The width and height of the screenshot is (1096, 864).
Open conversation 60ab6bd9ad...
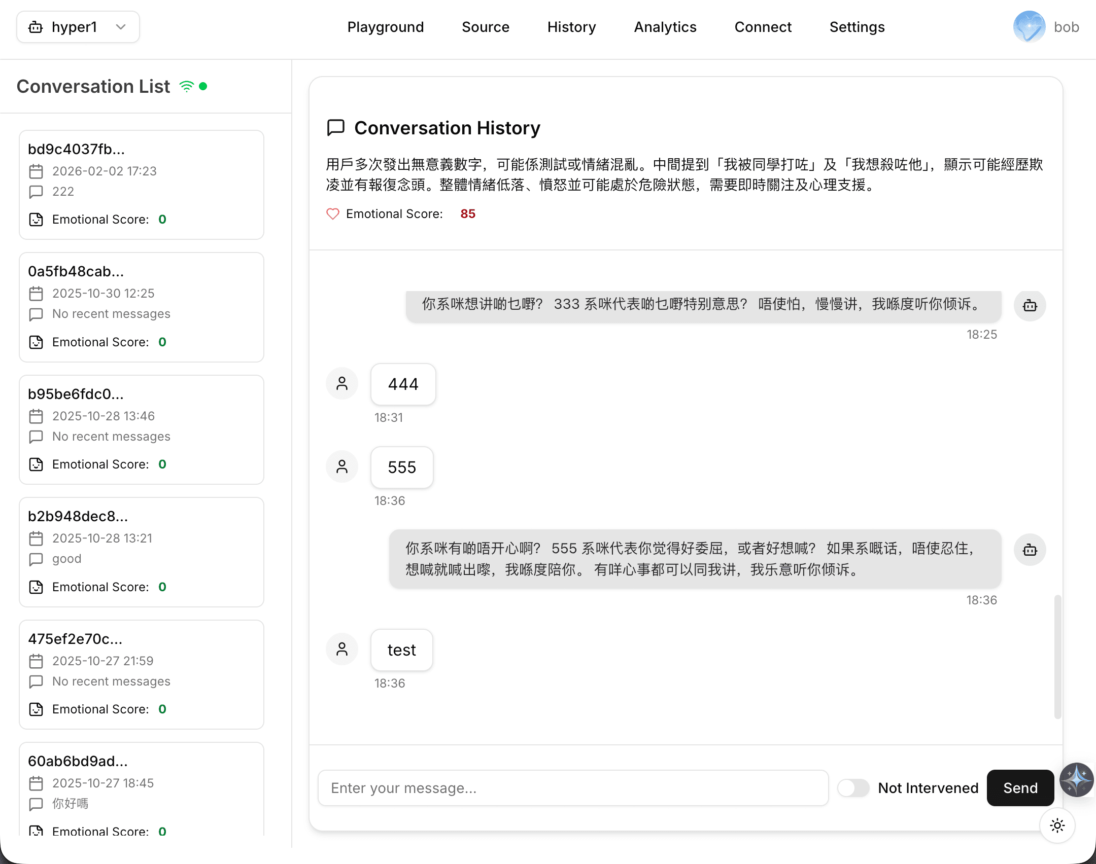pos(142,789)
